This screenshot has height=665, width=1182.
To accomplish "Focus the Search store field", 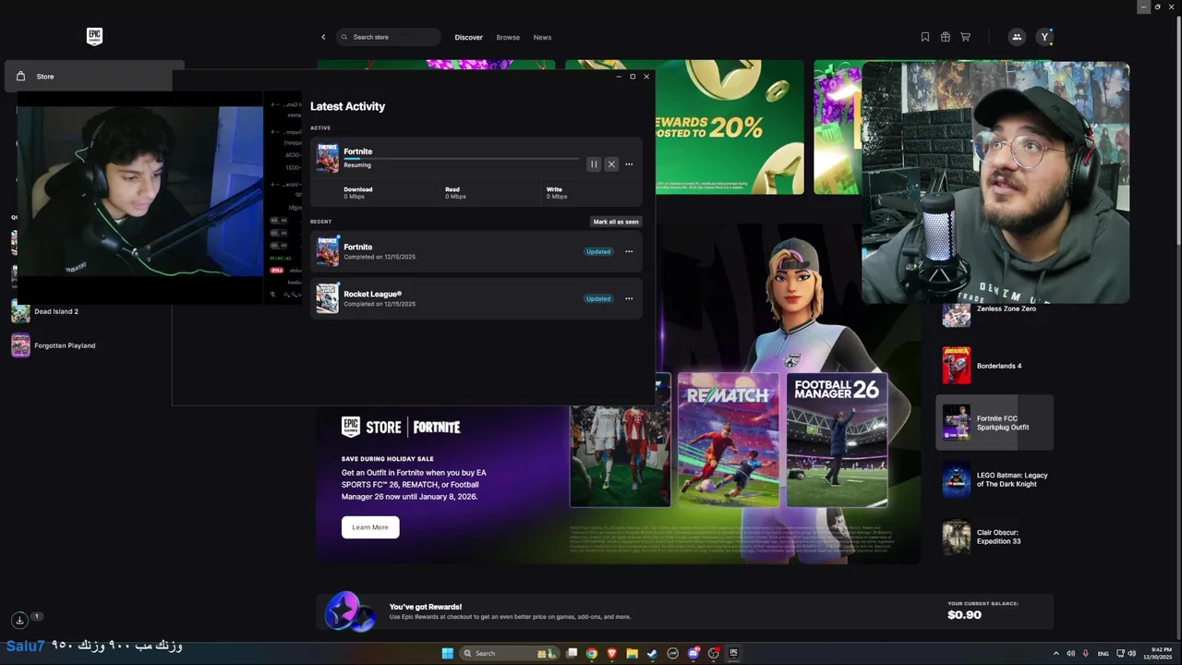I will click(x=388, y=37).
